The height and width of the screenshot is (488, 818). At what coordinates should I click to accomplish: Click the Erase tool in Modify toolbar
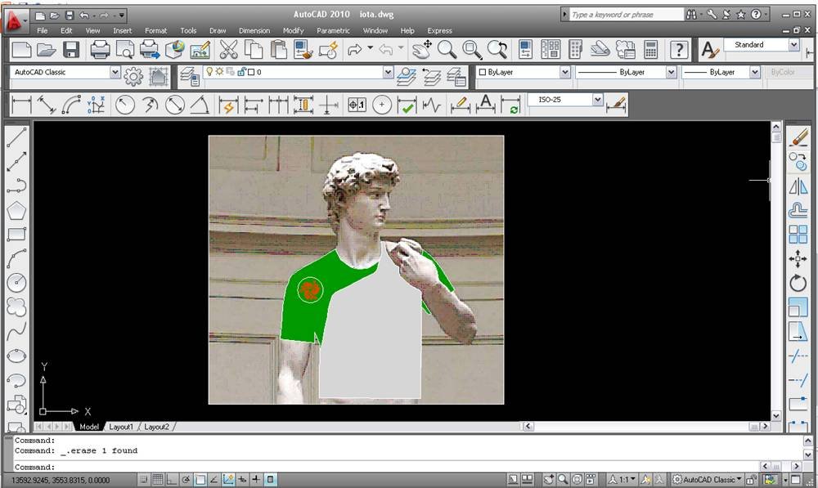(x=798, y=137)
